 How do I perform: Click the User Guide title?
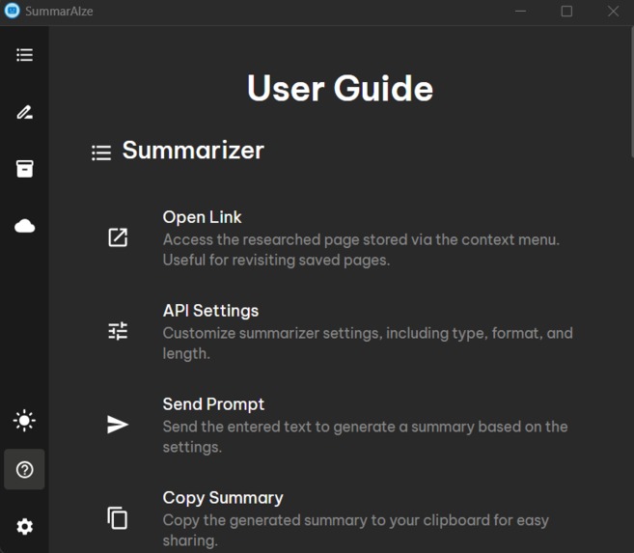[340, 88]
